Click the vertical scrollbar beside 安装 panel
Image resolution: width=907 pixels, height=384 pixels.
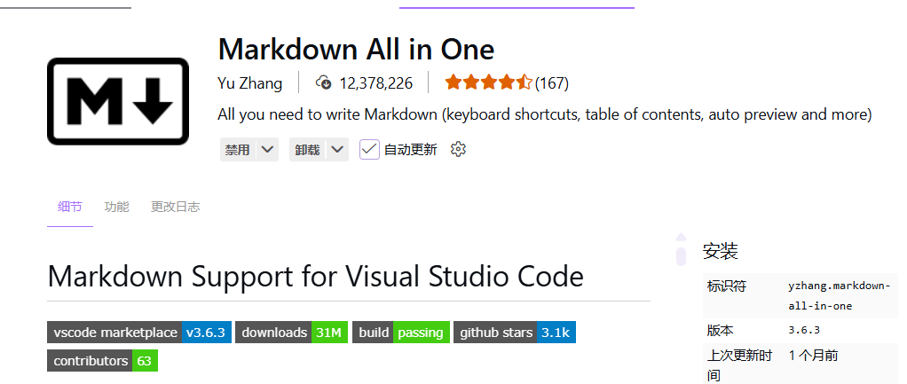(681, 250)
